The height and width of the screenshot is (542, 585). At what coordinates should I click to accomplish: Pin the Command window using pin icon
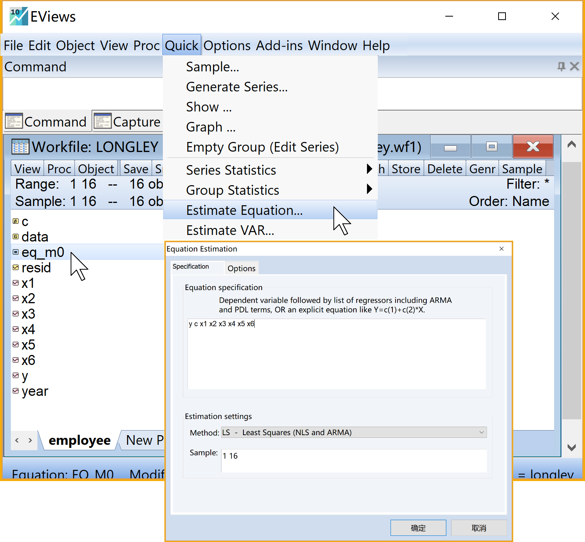(x=561, y=66)
